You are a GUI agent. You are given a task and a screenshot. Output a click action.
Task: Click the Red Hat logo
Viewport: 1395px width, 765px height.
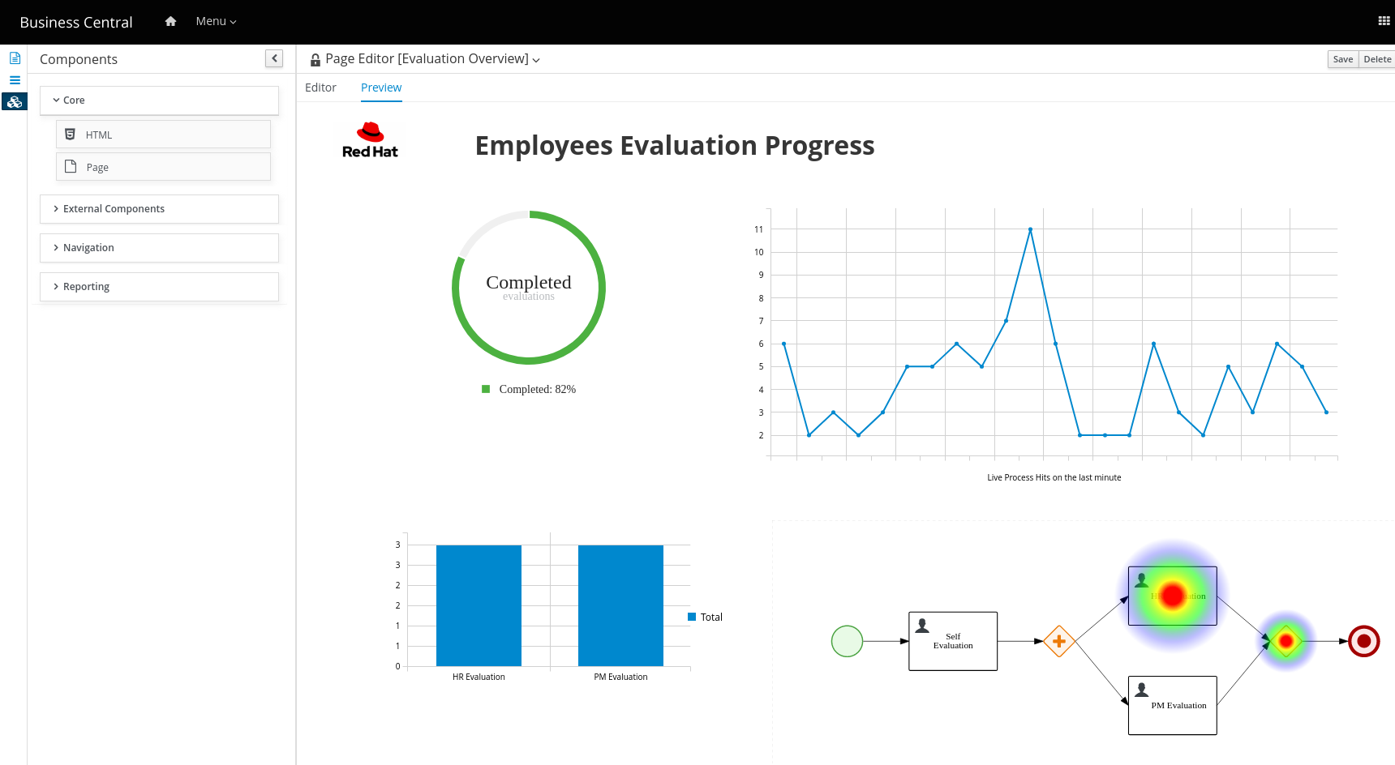pyautogui.click(x=370, y=141)
